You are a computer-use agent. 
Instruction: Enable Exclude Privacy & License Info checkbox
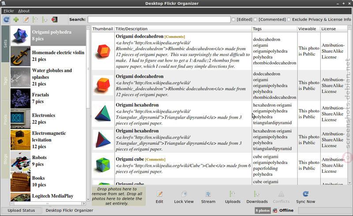[289, 19]
